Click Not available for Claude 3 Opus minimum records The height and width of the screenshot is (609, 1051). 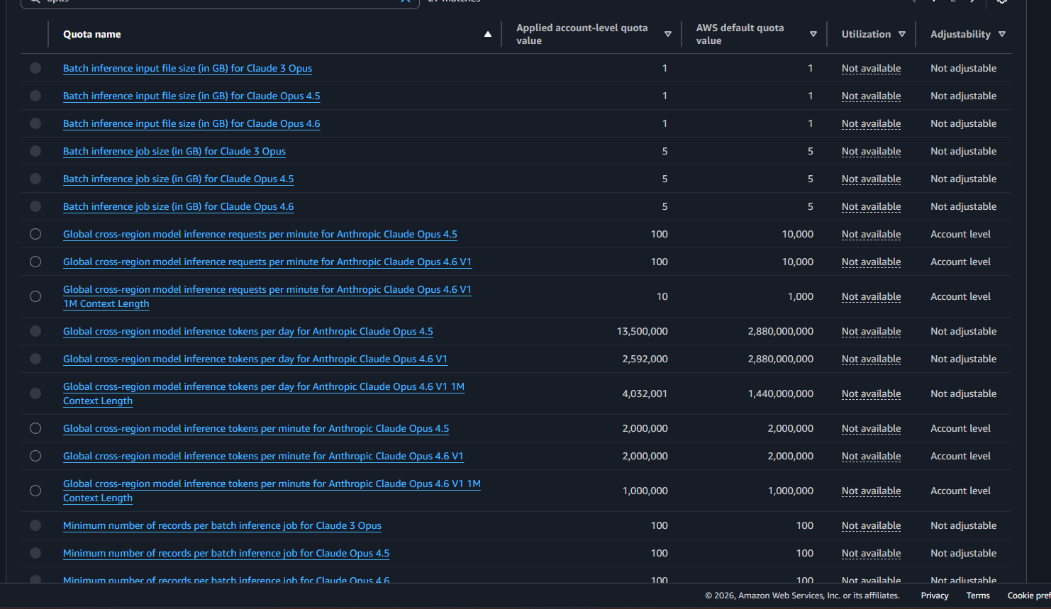871,525
